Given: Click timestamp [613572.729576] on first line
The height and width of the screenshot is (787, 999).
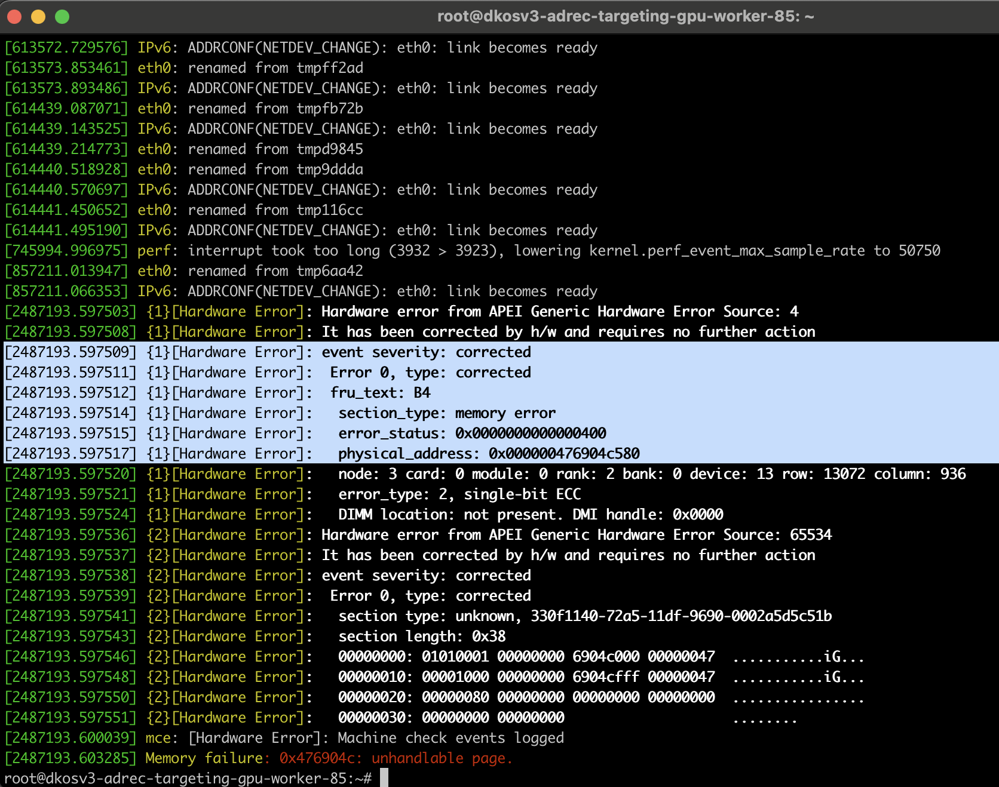Looking at the screenshot, I should [66, 48].
